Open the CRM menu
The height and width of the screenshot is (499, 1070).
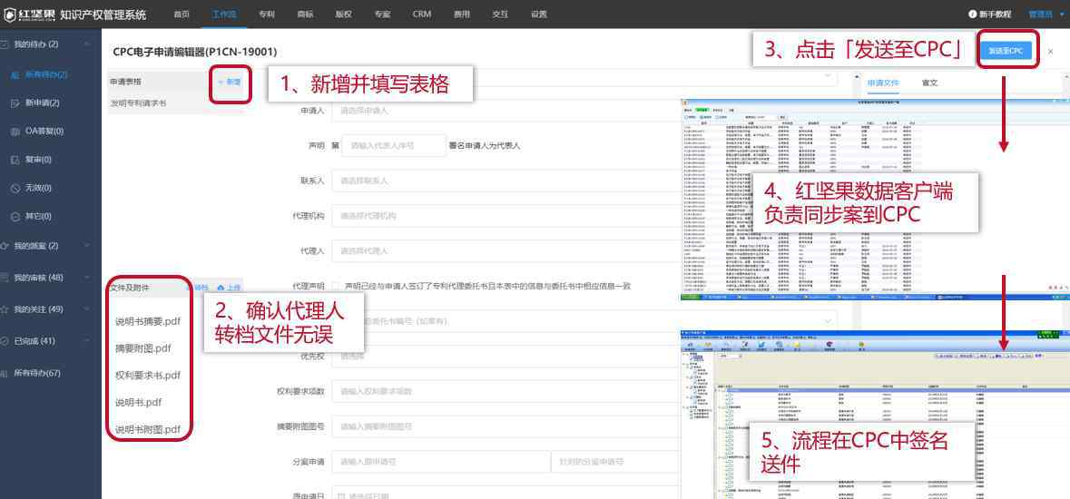[x=422, y=15]
